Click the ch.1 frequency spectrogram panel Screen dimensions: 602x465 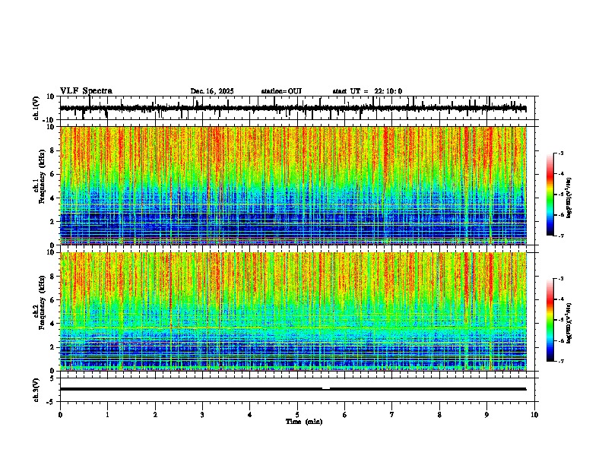(x=293, y=185)
